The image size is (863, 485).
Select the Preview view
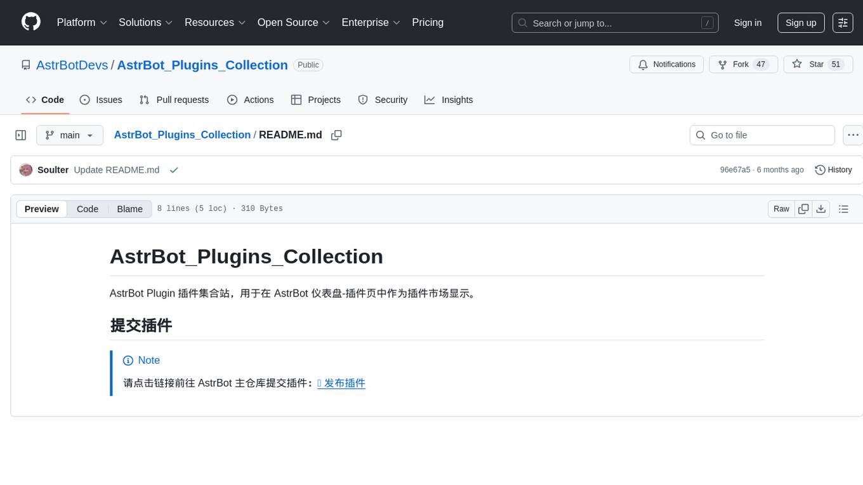click(x=42, y=209)
